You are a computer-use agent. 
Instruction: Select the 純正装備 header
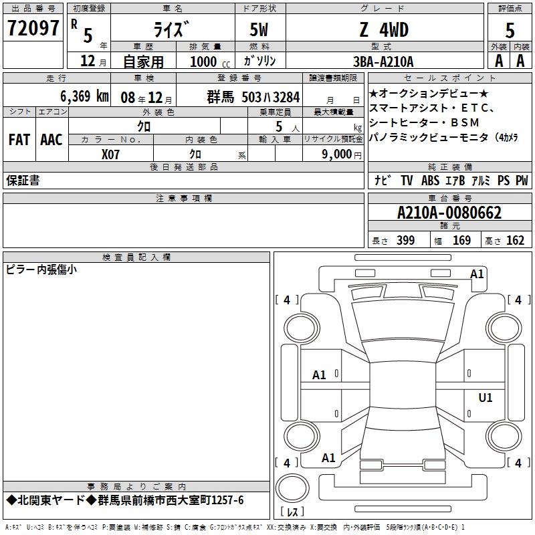(449, 167)
